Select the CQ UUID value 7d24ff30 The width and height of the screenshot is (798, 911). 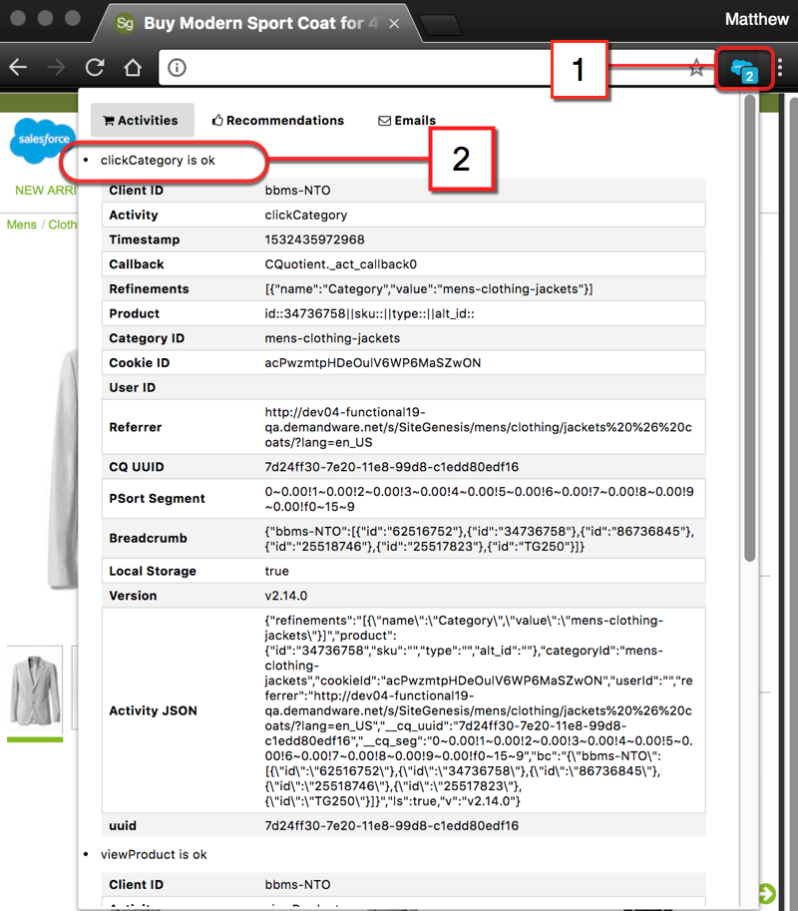(391, 467)
